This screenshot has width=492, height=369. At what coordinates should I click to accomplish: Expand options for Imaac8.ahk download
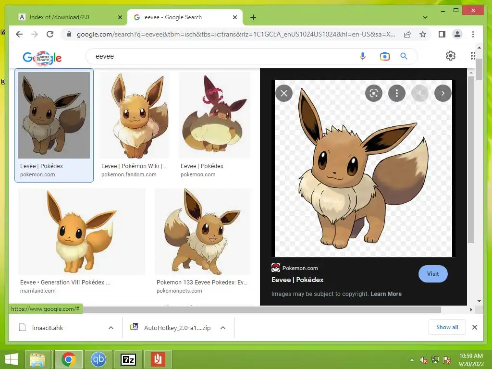[x=111, y=328]
